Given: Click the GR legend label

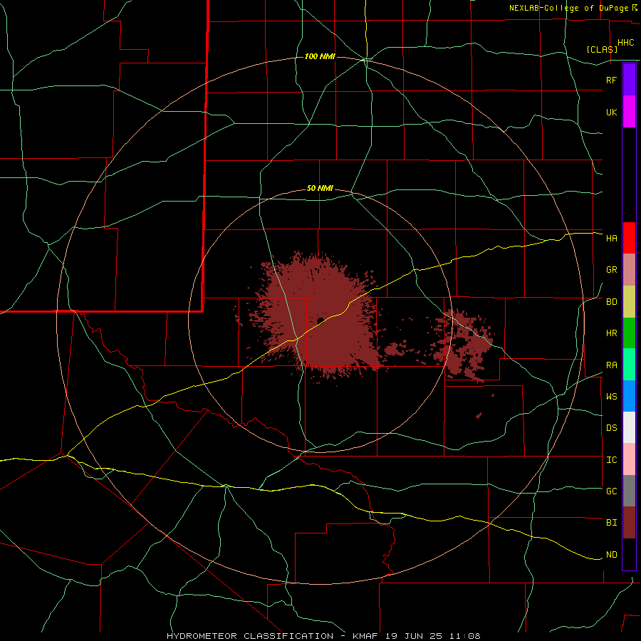Looking at the screenshot, I should tap(611, 270).
